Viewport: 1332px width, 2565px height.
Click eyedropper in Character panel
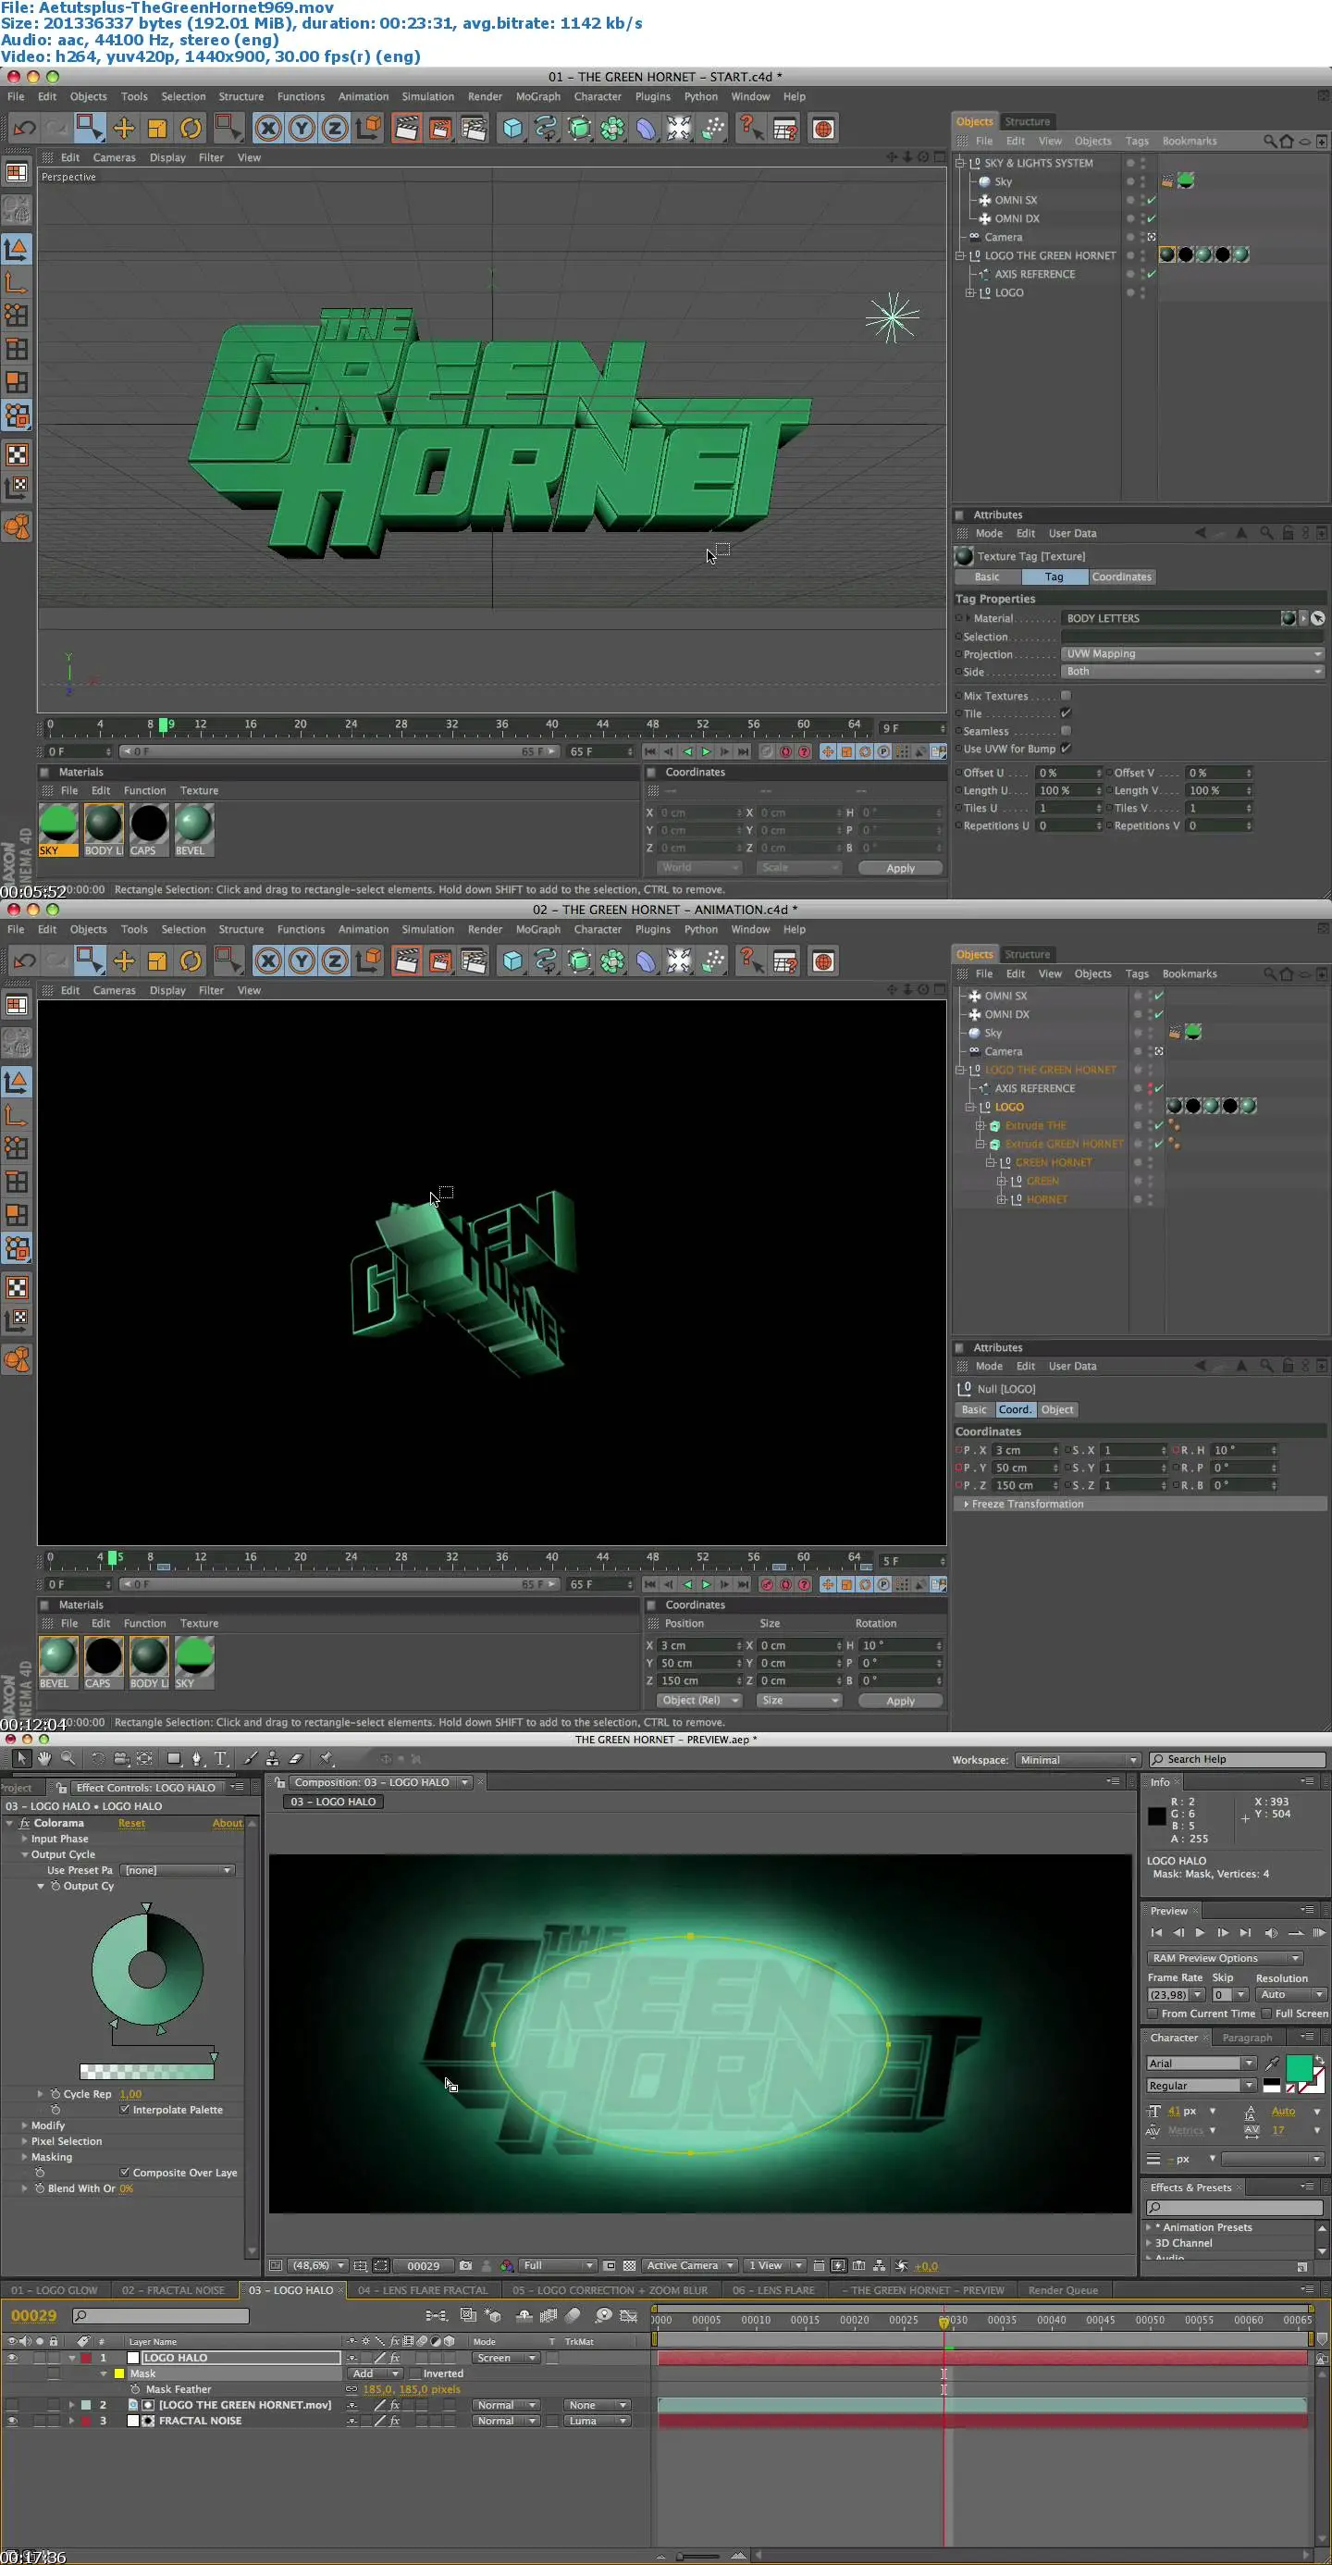coord(1272,2063)
